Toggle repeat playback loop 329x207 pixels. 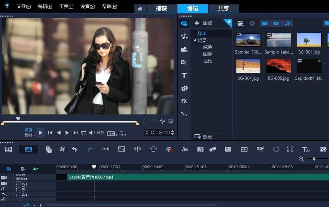(x=84, y=133)
